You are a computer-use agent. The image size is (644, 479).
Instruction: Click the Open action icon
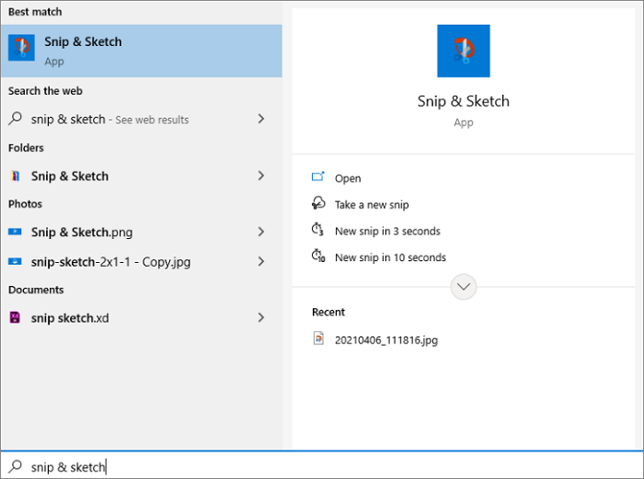318,177
